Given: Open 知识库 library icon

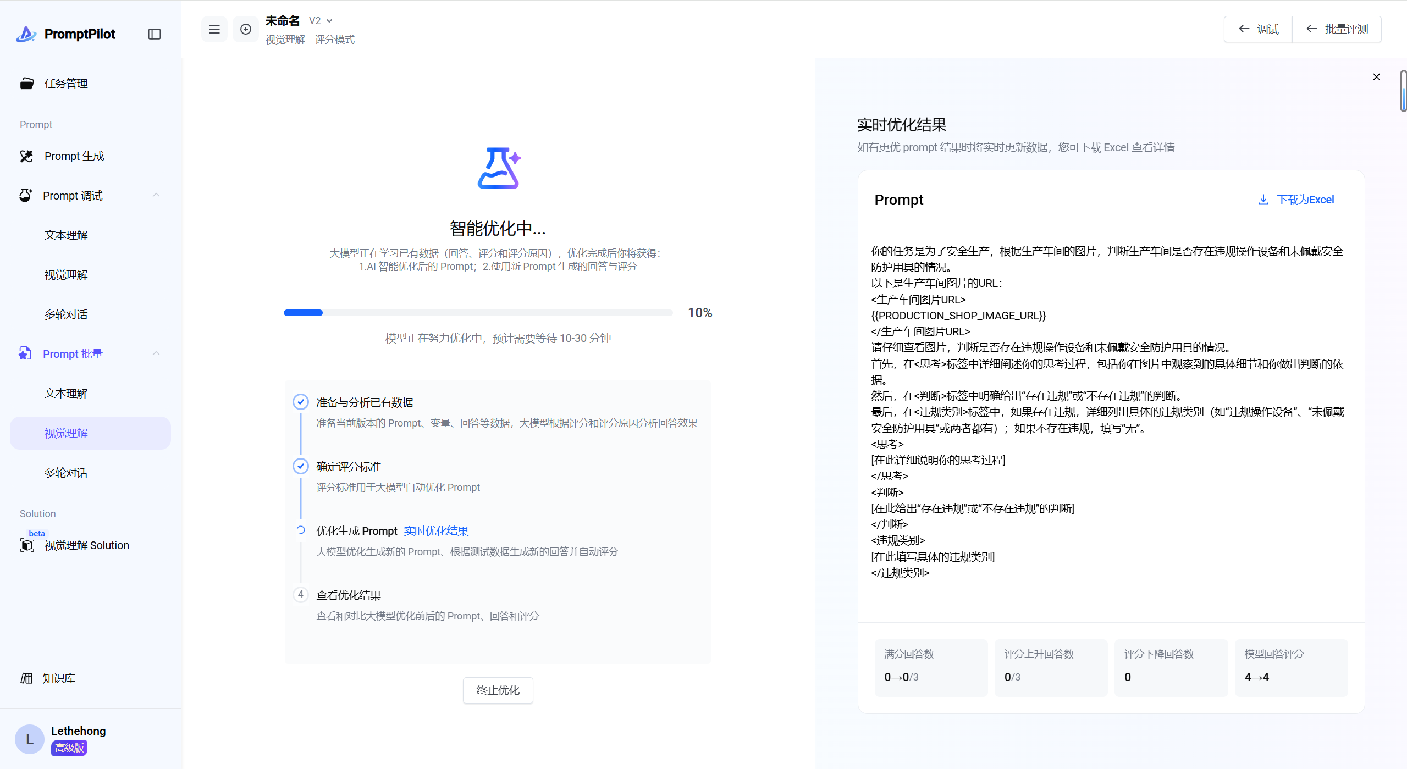Looking at the screenshot, I should click(x=27, y=678).
